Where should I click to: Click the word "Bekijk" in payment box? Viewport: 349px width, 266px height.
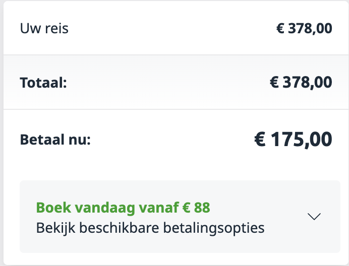pos(53,228)
